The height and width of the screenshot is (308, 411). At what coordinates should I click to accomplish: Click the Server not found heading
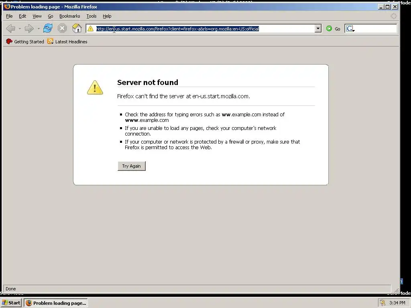(x=148, y=83)
